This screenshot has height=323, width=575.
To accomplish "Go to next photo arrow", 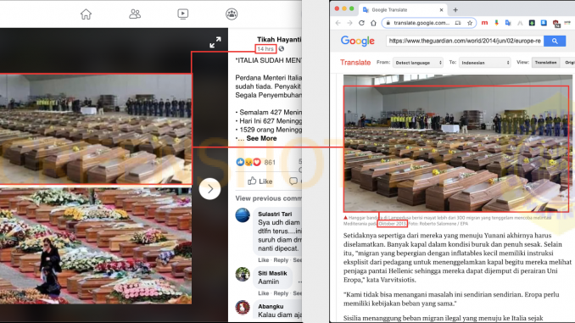I will point(209,189).
